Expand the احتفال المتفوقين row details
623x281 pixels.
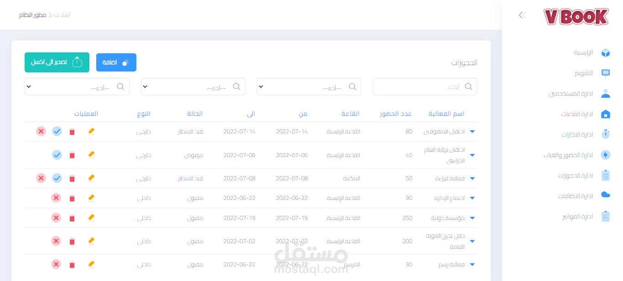[x=472, y=132]
